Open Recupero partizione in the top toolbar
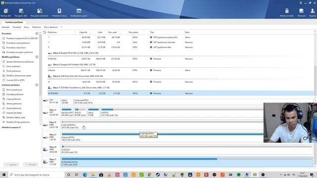The height and width of the screenshot is (178, 317). pyautogui.click(x=40, y=12)
